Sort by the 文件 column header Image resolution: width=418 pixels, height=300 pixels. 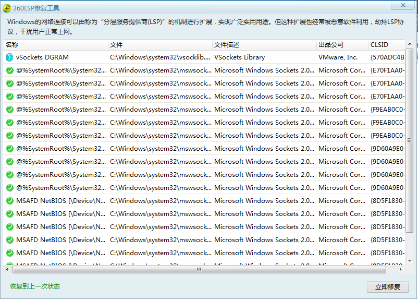tap(160, 45)
